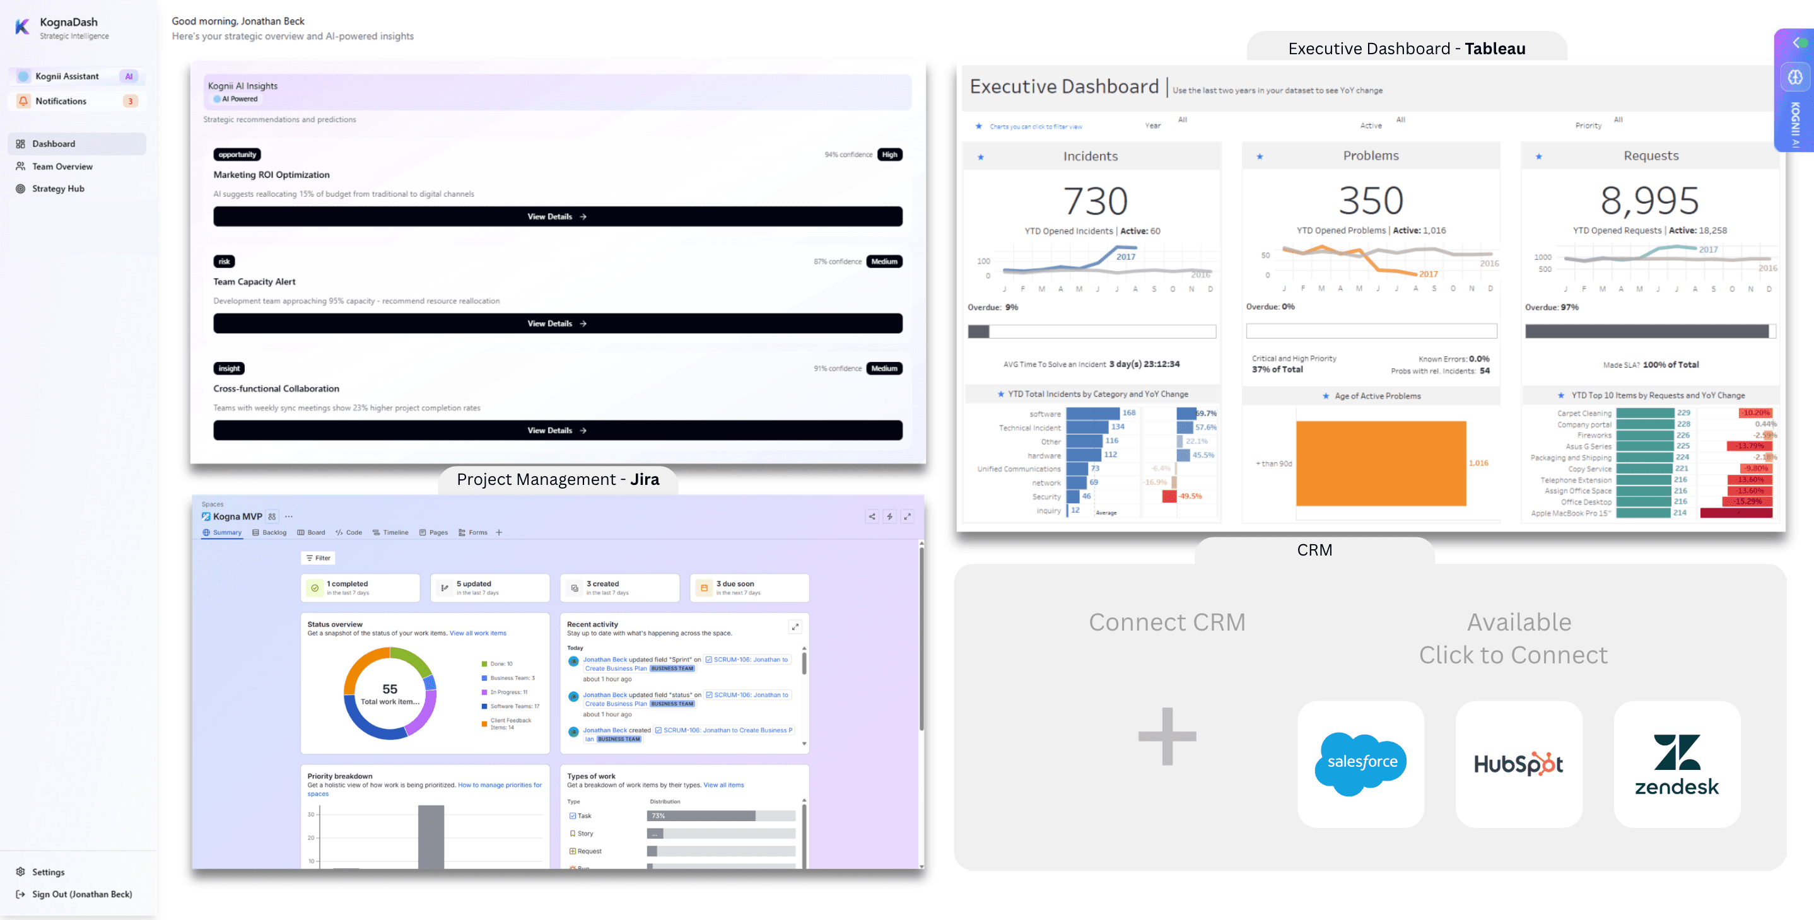This screenshot has height=920, width=1814.
Task: Click the lightning automation icon in Jira header
Action: (890, 516)
